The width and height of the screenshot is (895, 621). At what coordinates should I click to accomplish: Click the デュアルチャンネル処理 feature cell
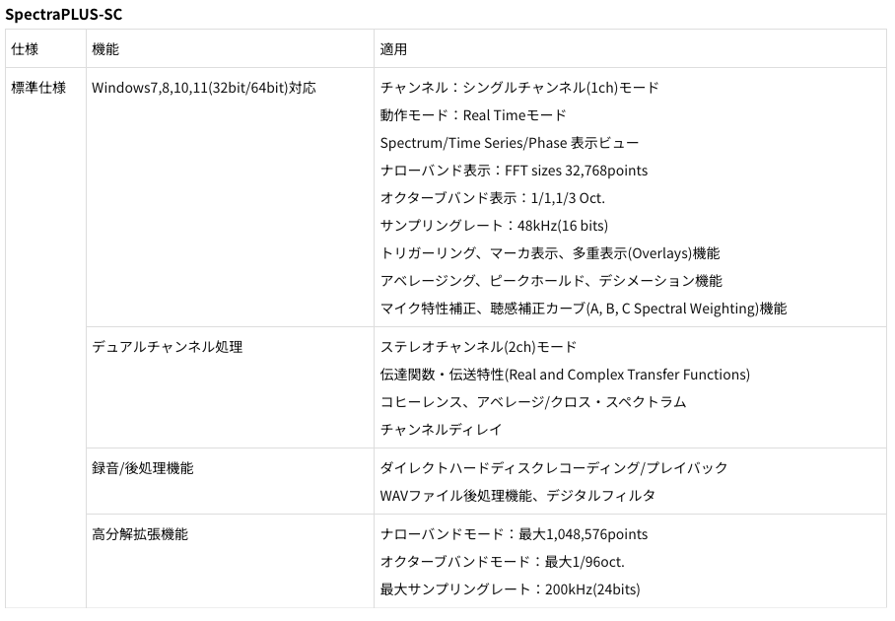[167, 347]
